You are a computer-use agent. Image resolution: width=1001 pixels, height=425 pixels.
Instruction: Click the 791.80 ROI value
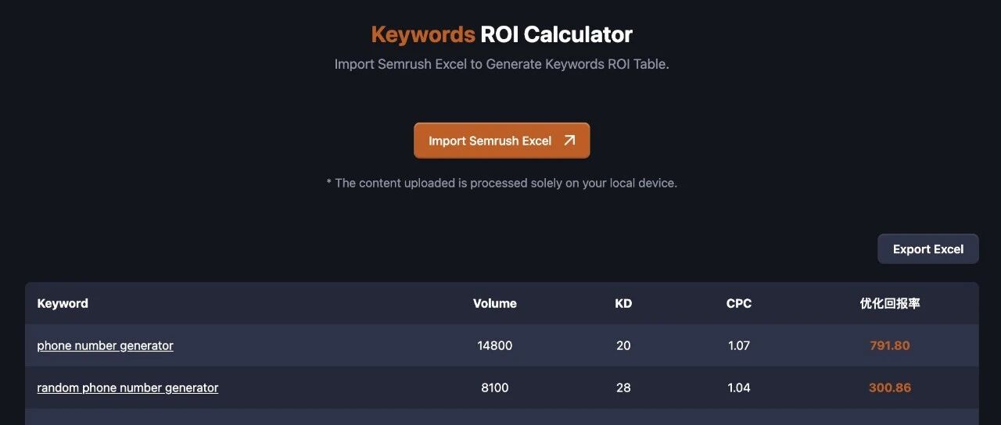click(889, 345)
